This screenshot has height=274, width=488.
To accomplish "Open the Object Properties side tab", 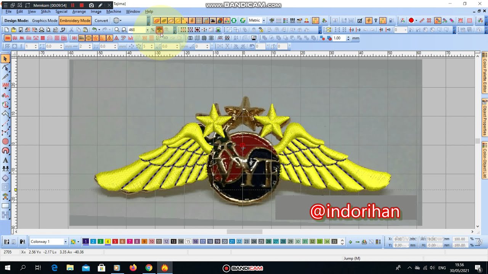I will click(485, 118).
